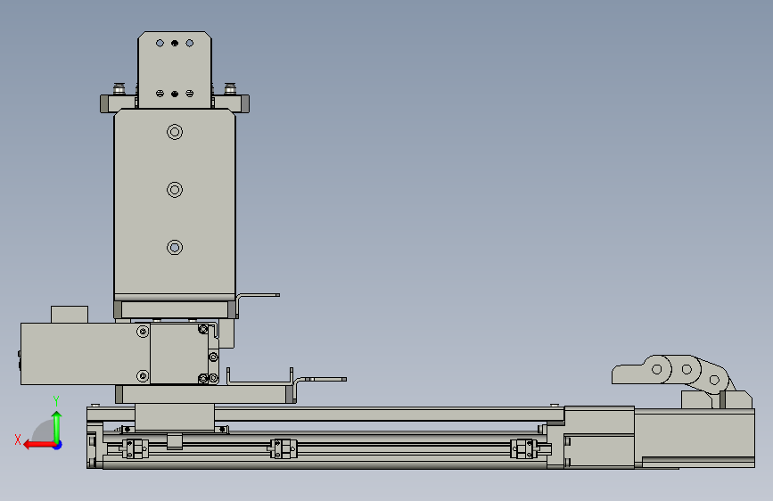Select the upper sensor flag bracket beside vertical axis
Image resolution: width=773 pixels, height=501 pixels.
(x=258, y=305)
